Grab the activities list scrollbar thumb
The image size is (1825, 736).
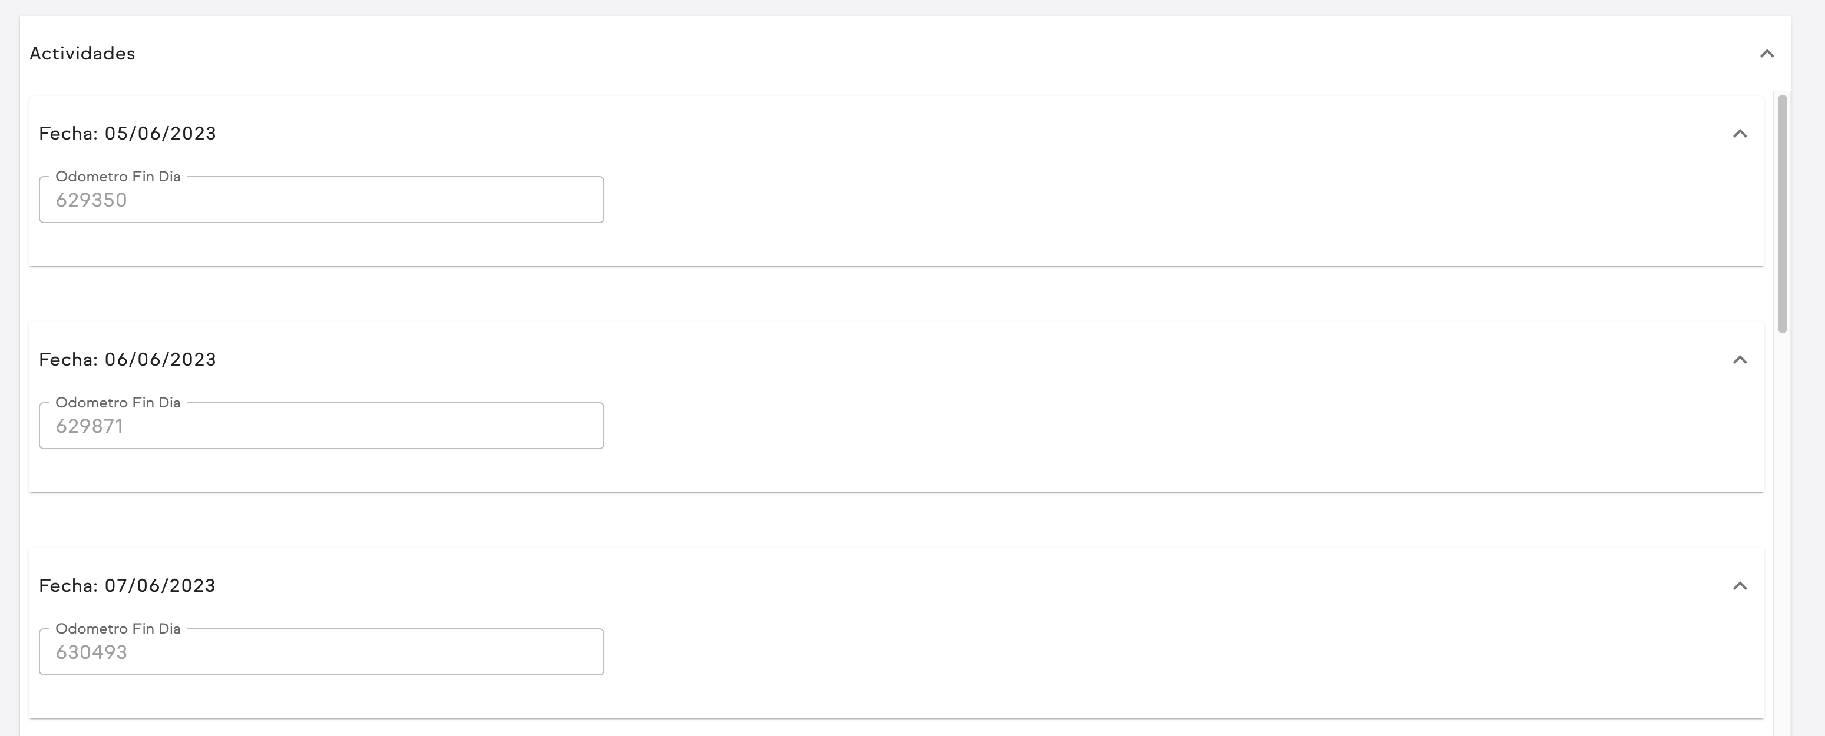(x=1783, y=213)
